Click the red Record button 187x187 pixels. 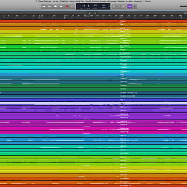click(67, 7)
